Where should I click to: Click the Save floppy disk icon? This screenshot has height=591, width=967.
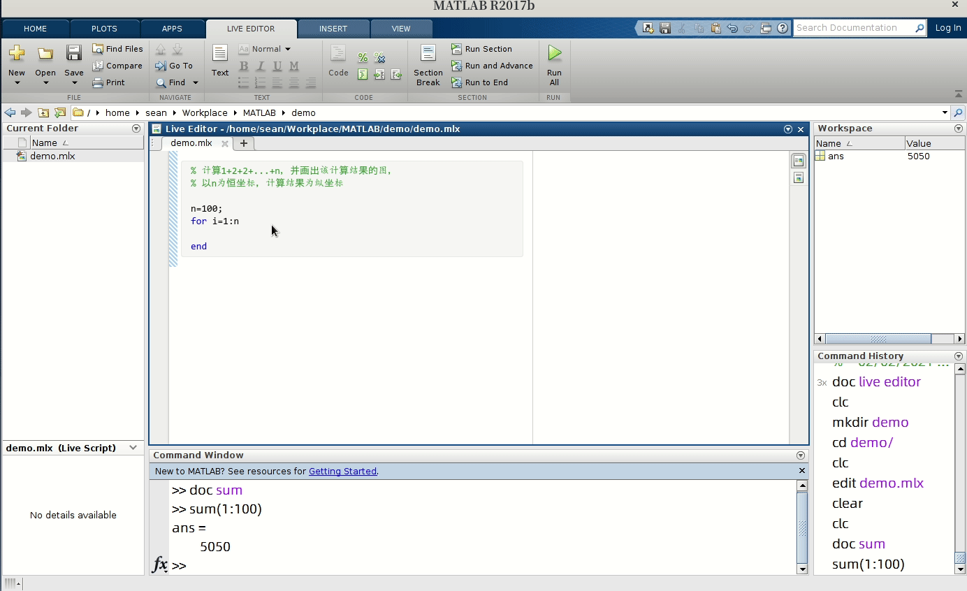tap(73, 53)
